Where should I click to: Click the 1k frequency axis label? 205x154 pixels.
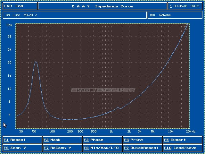[111, 132]
